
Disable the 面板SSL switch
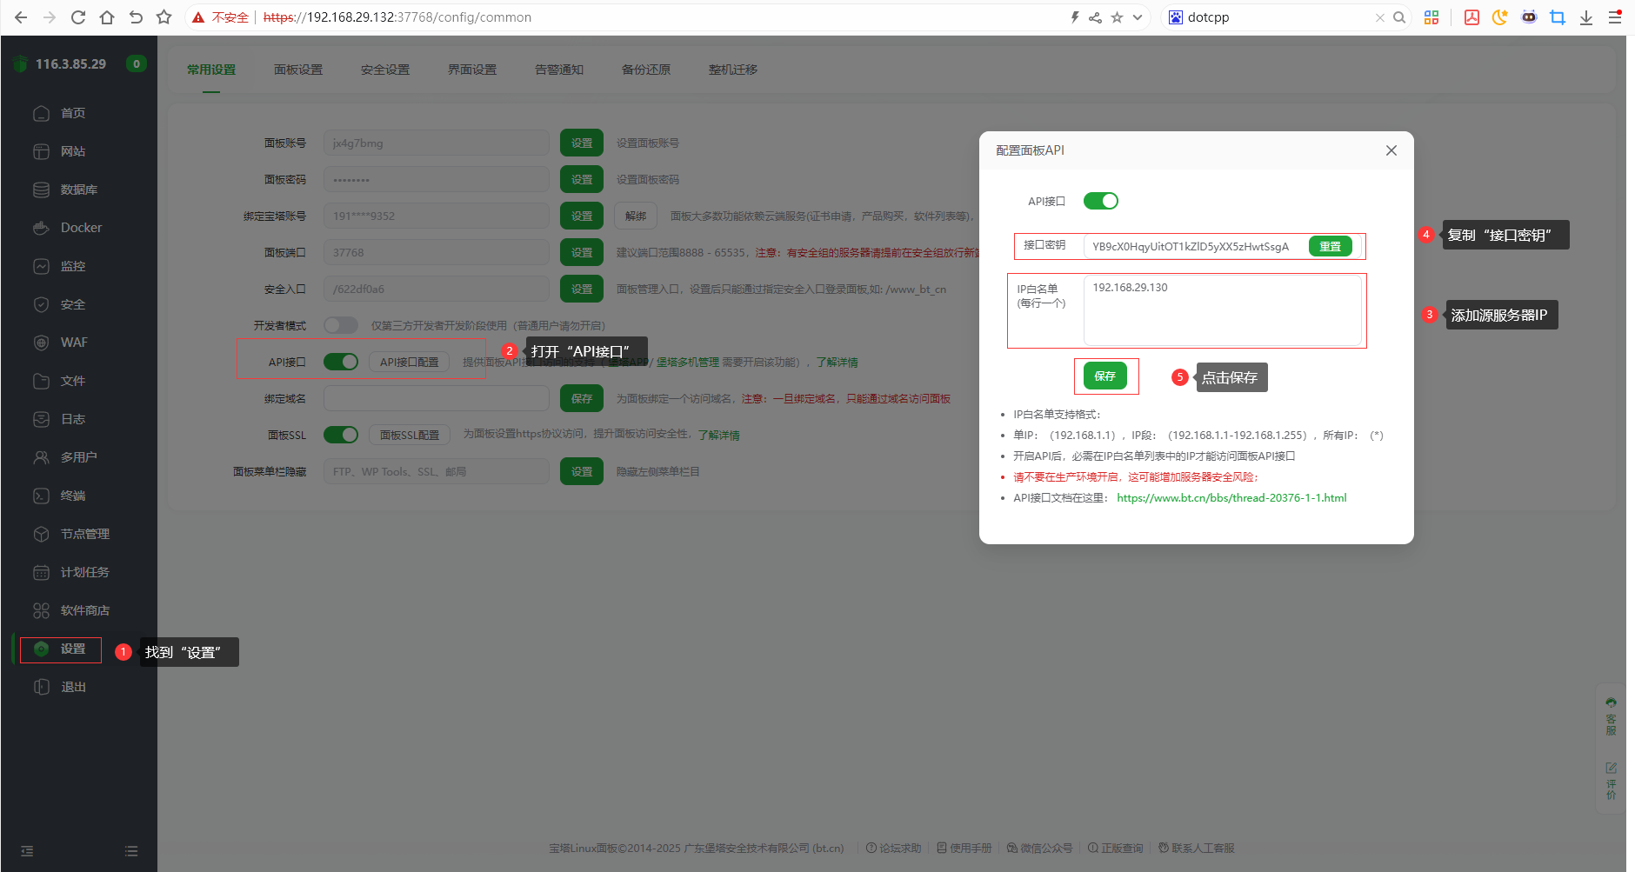[x=340, y=435]
